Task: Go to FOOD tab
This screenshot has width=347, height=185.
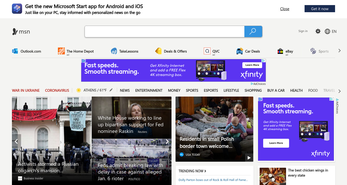Action: pos(313,90)
